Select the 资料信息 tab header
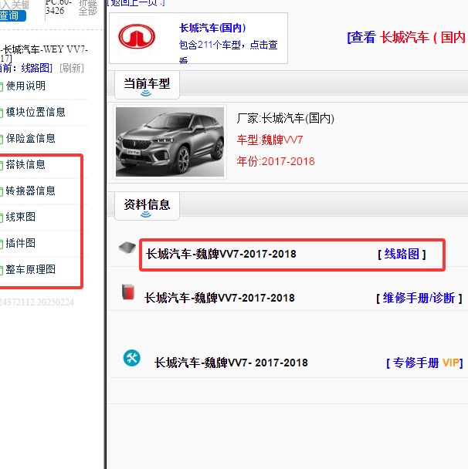The width and height of the screenshot is (468, 469). [x=147, y=205]
